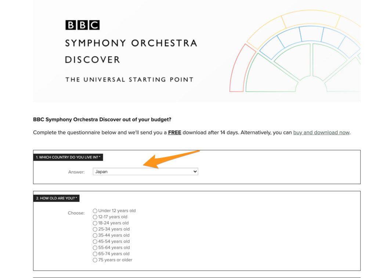Click The Universal Starting Point tagline
Screen dimensions: 376x278
pyautogui.click(x=129, y=79)
